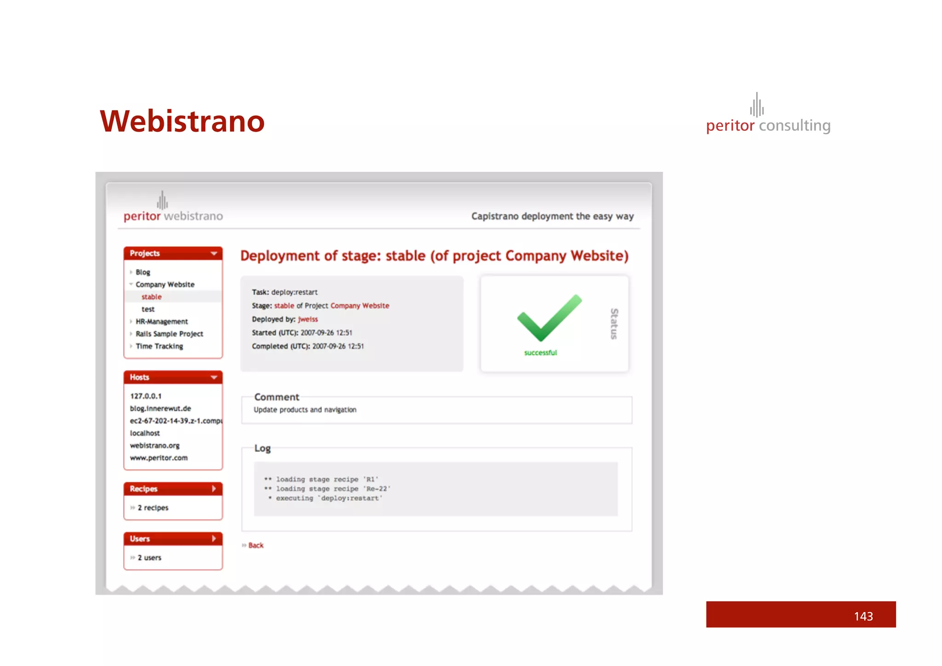Screen dimensions: 942x666
Task: Open host webistrano.org
Action: pos(155,446)
